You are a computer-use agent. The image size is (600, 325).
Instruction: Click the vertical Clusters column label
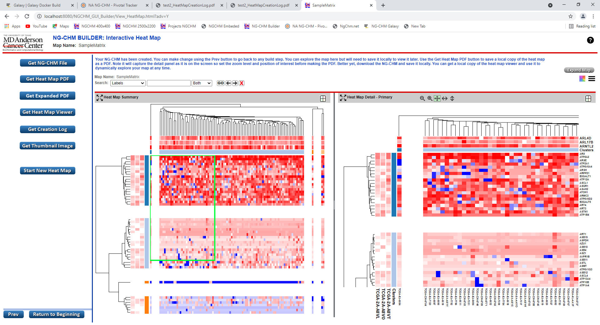394,297
